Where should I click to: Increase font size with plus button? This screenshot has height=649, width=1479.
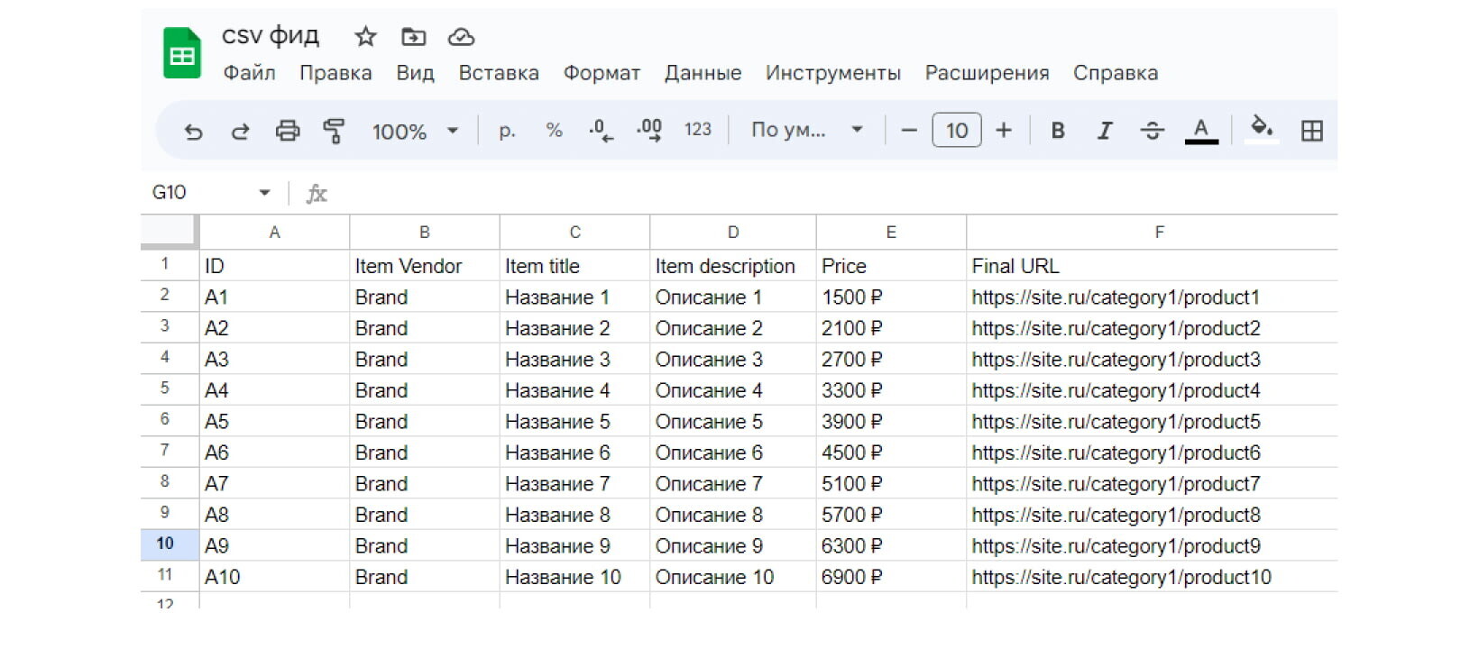[1004, 131]
